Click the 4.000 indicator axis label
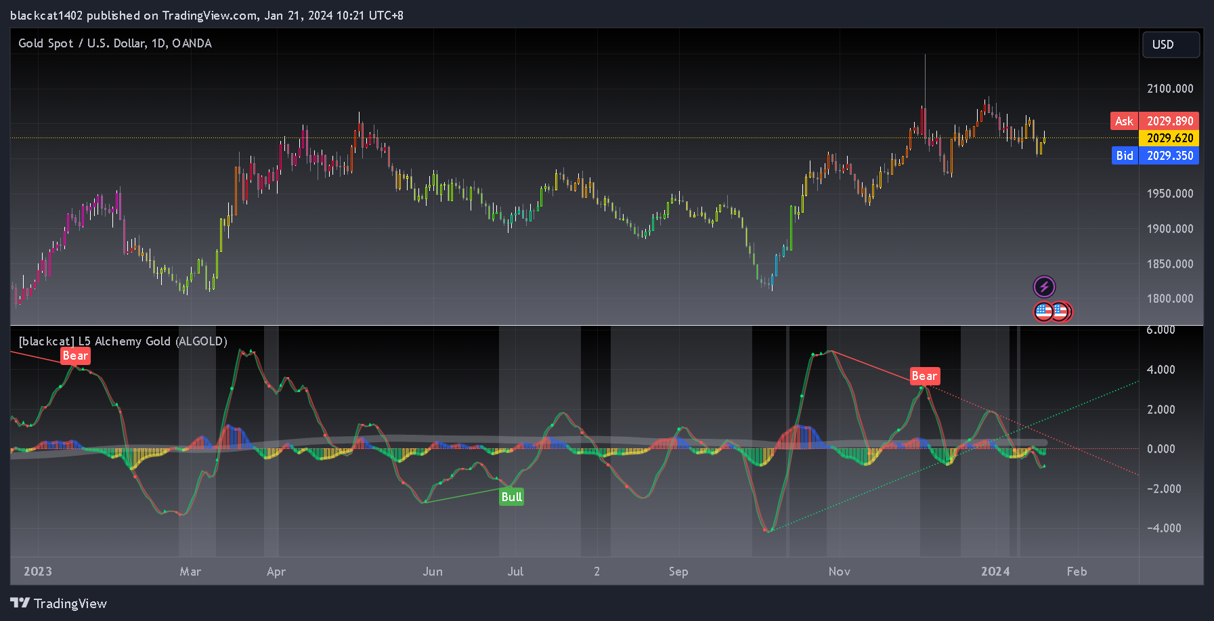 [x=1161, y=370]
